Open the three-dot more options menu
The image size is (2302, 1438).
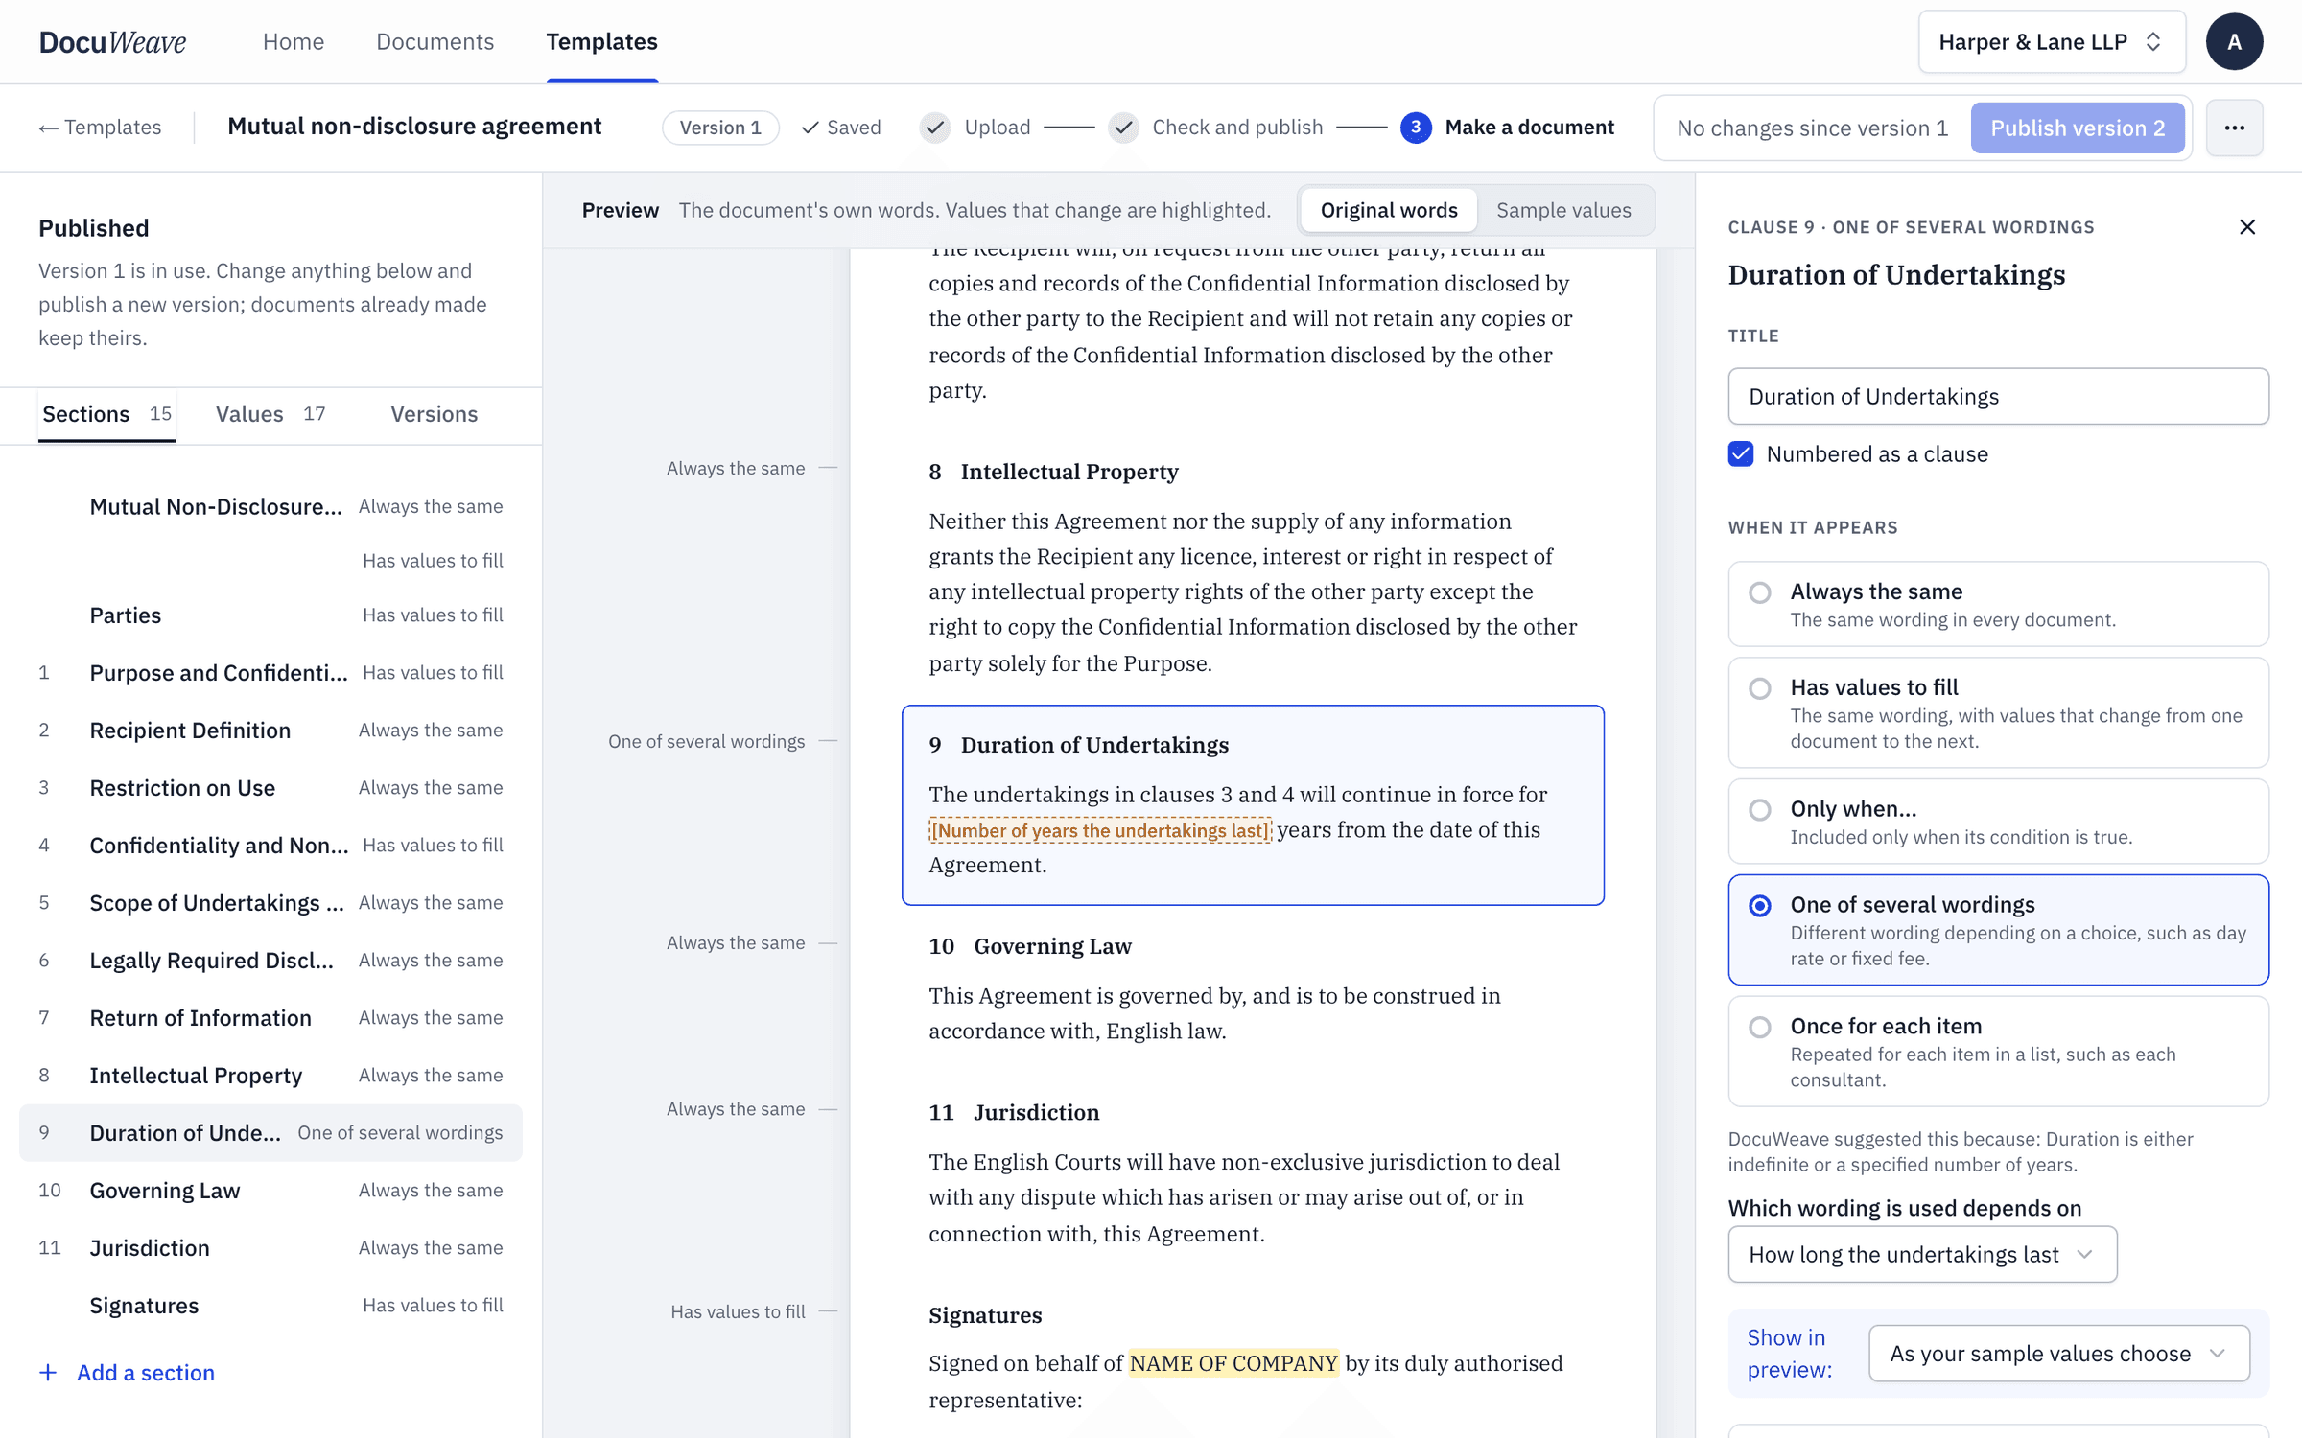coord(2234,128)
